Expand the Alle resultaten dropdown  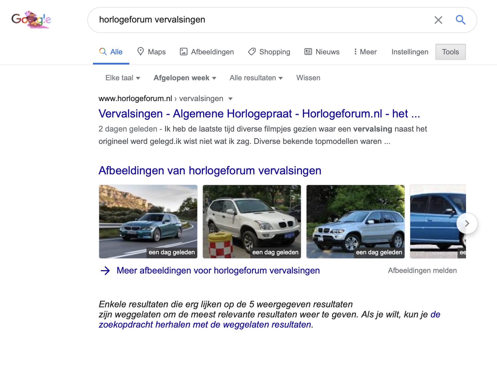[x=256, y=78]
